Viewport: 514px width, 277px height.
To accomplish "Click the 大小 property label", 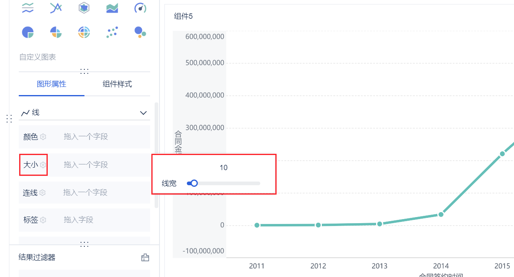I will [31, 165].
